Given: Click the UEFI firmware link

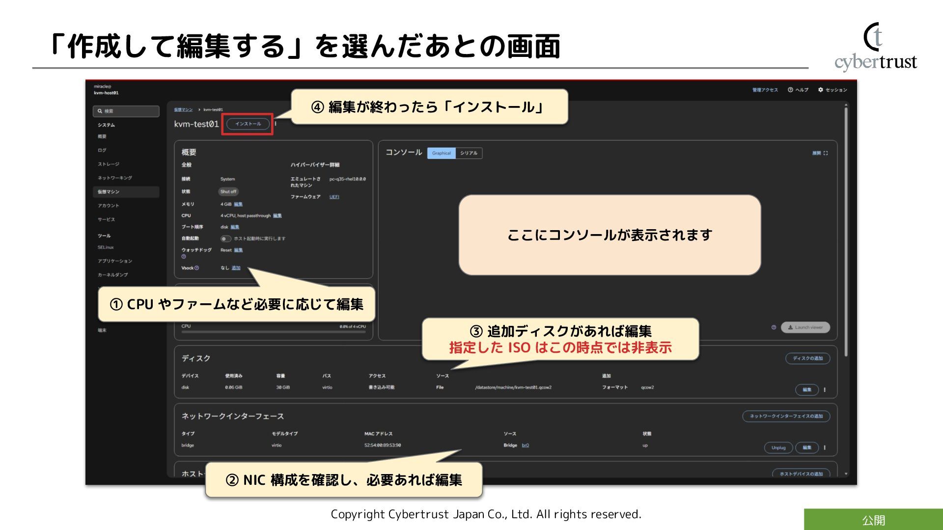Looking at the screenshot, I should coord(334,197).
